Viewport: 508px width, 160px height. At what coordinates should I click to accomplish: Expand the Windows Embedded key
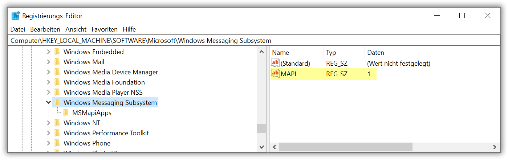[49, 52]
